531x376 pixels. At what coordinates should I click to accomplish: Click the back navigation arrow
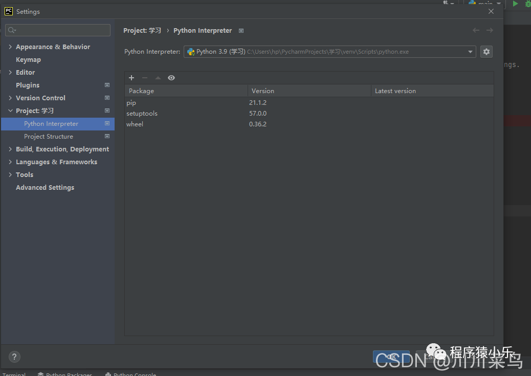pos(476,31)
